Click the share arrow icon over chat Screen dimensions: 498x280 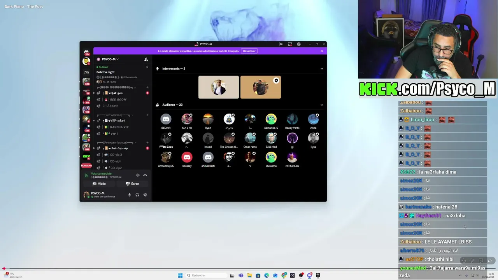point(490,261)
